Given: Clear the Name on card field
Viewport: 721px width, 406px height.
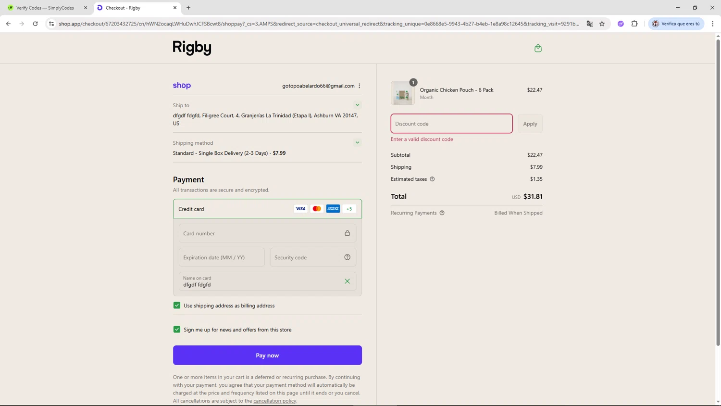Looking at the screenshot, I should [347, 281].
